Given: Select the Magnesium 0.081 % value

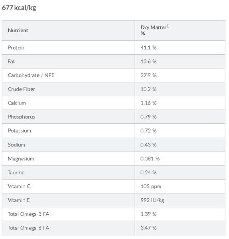Looking at the screenshot, I should click(x=150, y=159).
